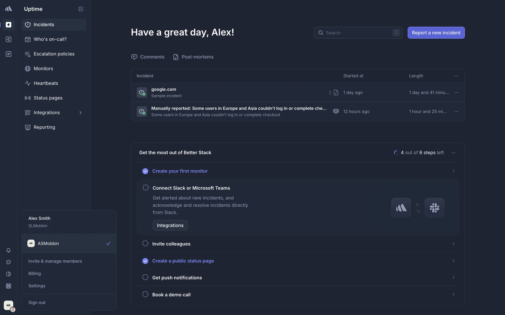
Task: Toggle the Invite colleagues step circle
Action: 145,244
